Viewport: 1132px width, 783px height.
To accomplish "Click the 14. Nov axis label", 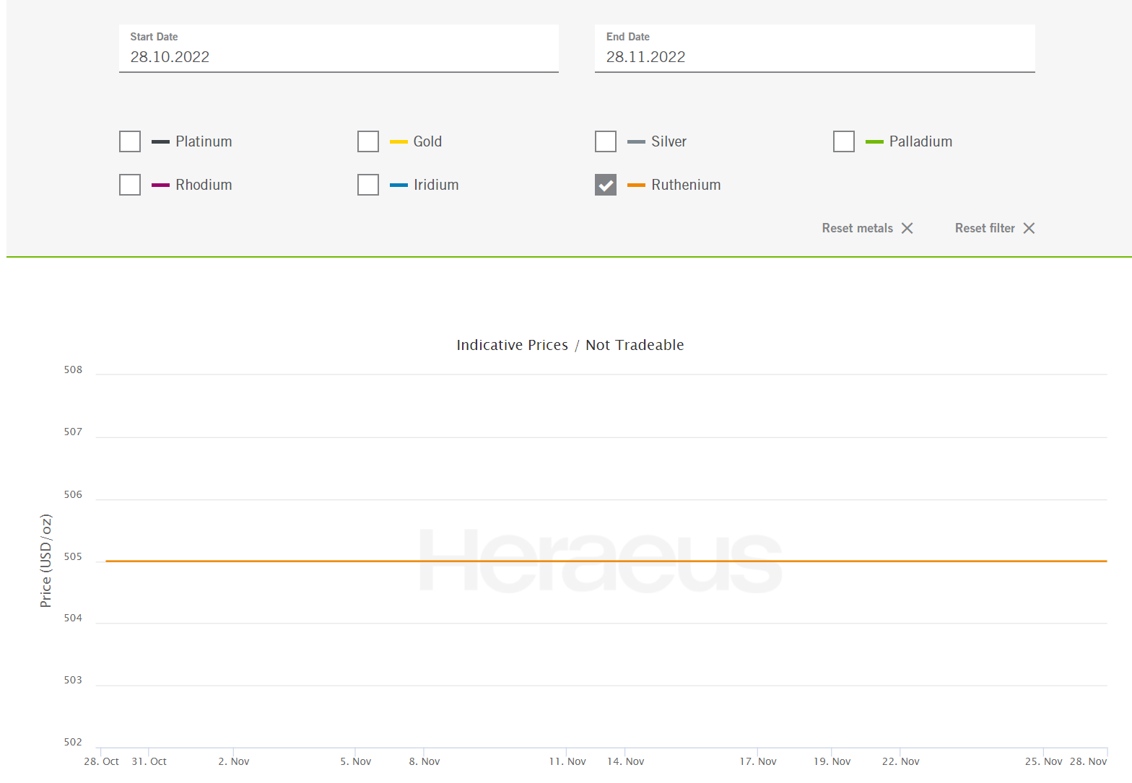I will tap(625, 761).
